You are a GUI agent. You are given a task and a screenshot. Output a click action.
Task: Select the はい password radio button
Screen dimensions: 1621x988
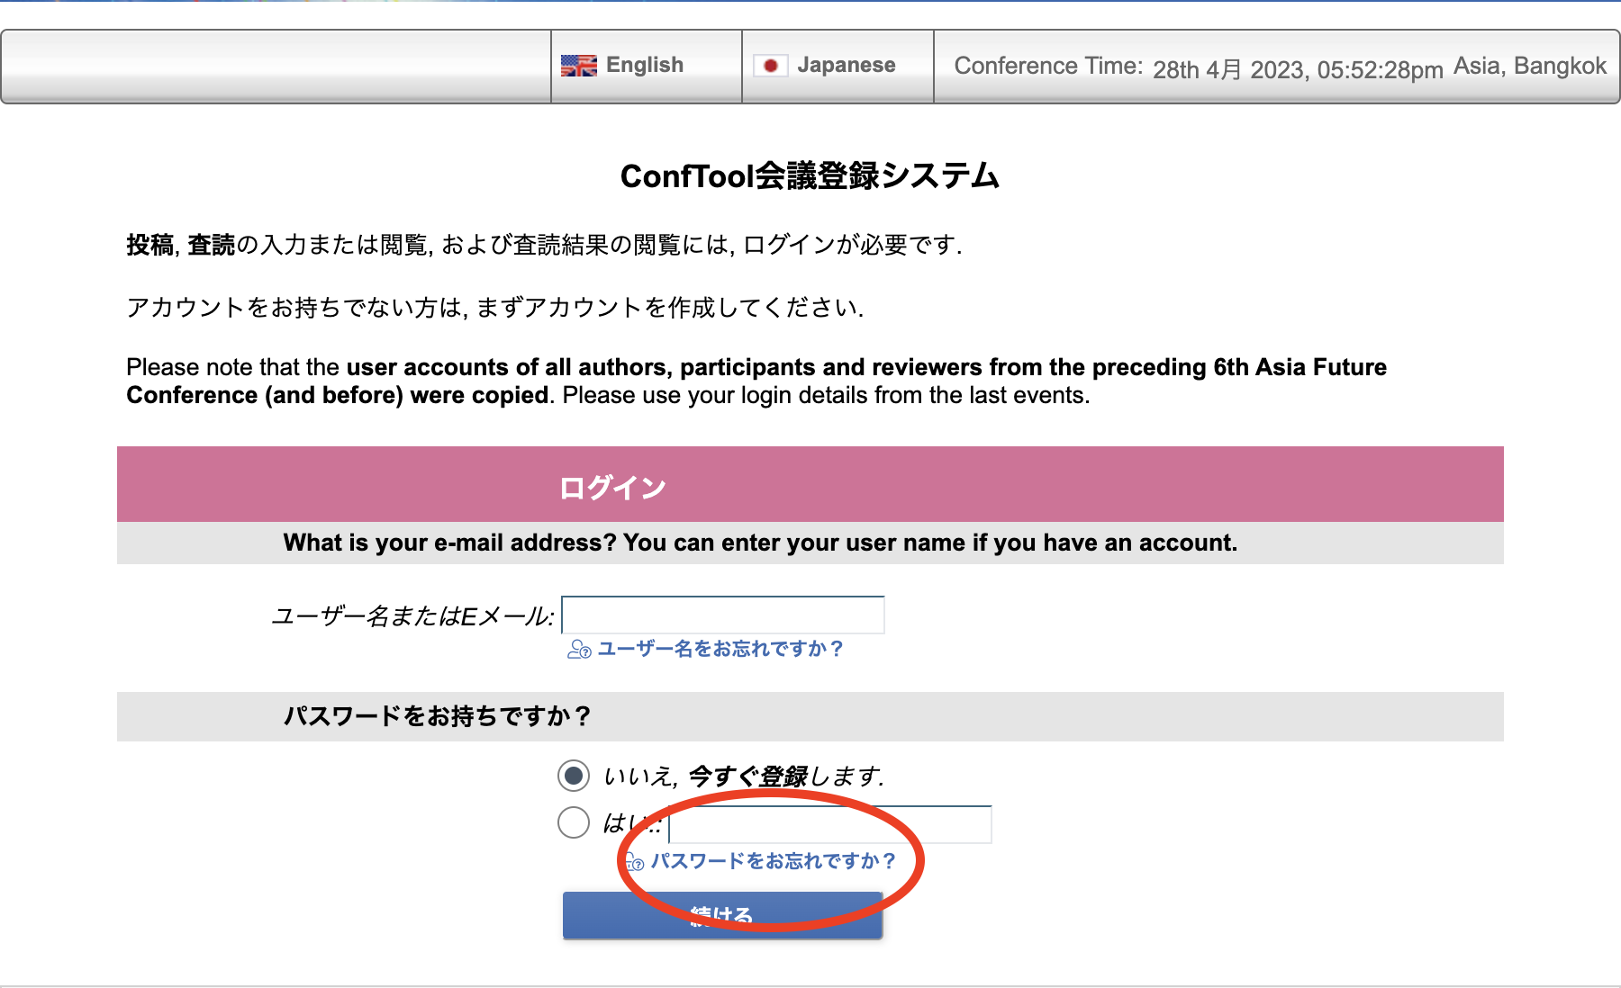574,822
